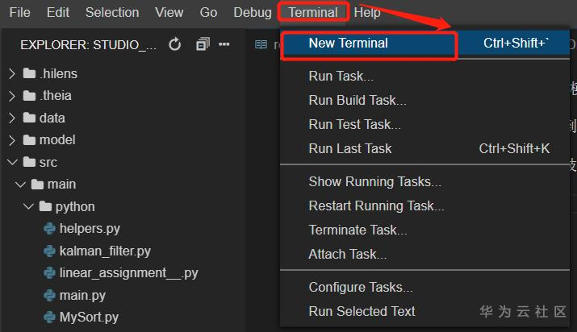Click the folder icon beside model
This screenshot has height=332, width=577.
30,139
